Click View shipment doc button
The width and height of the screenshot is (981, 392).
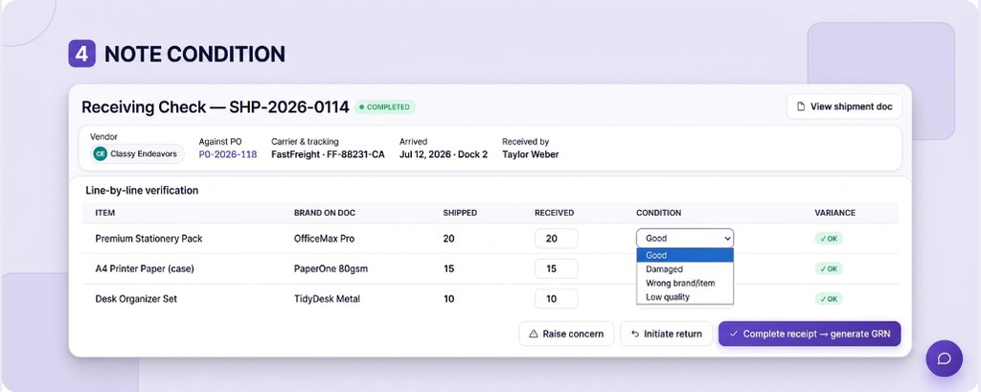coord(844,106)
